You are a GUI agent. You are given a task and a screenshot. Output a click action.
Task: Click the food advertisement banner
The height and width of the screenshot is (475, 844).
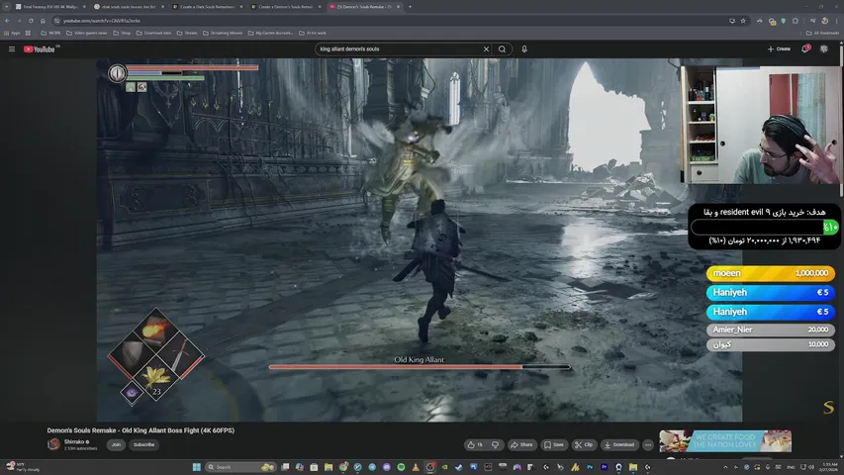pos(725,441)
